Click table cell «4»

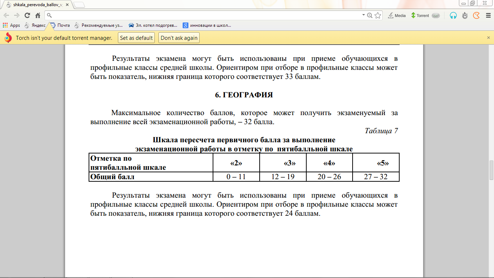coord(329,163)
